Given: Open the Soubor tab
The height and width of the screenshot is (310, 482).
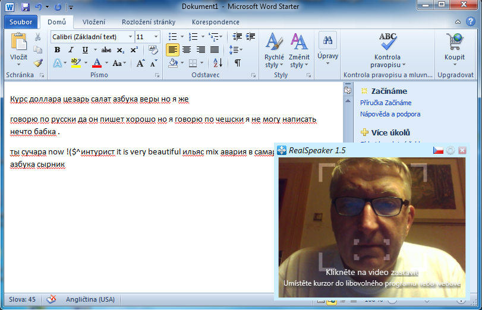Looking at the screenshot, I should click(x=21, y=22).
